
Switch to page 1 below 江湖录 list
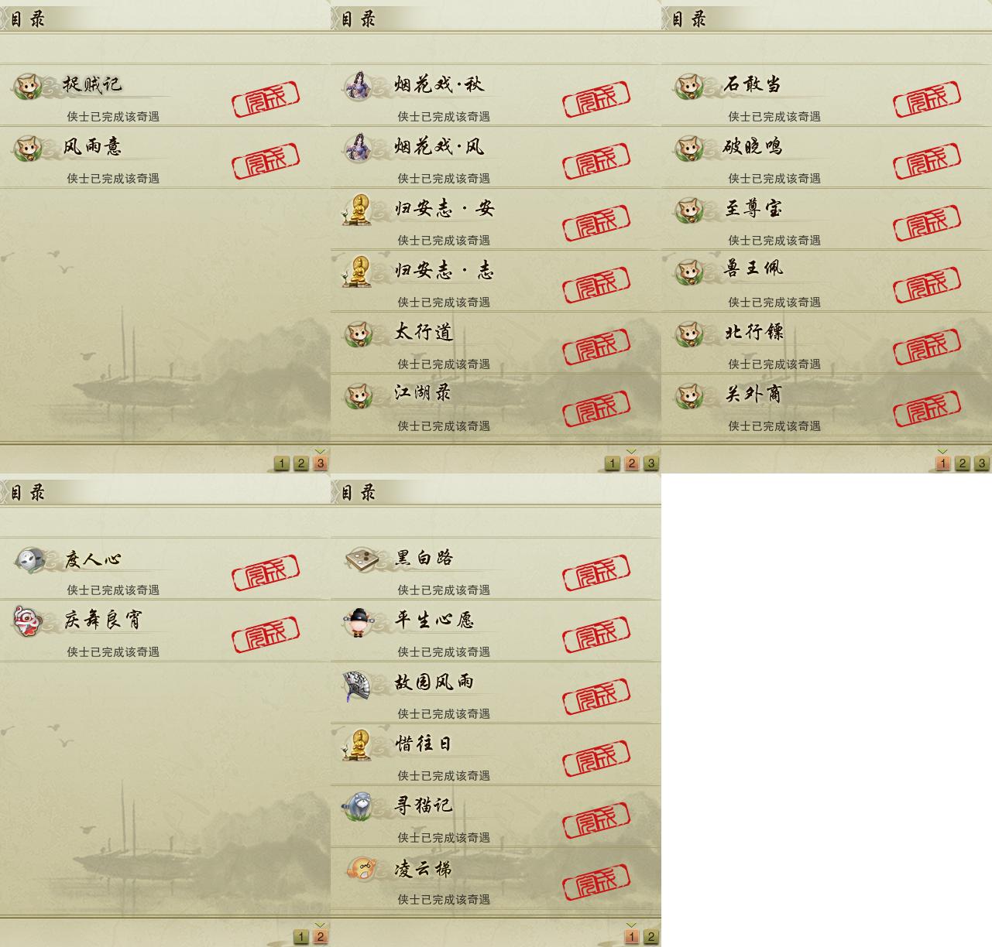click(612, 463)
